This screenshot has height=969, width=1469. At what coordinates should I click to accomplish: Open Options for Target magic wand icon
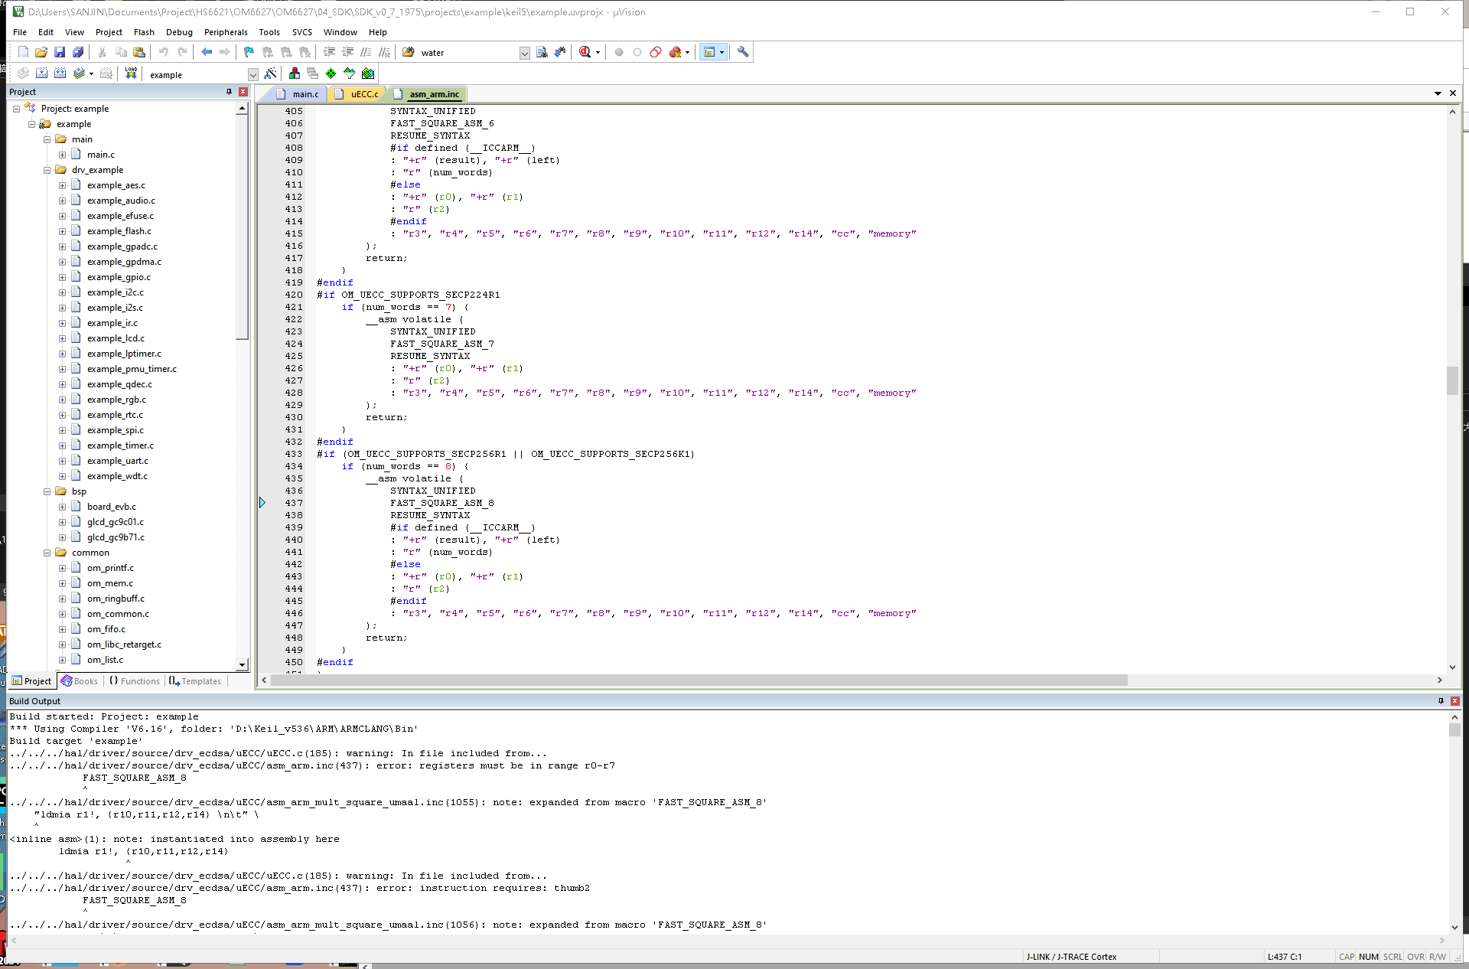point(270,73)
